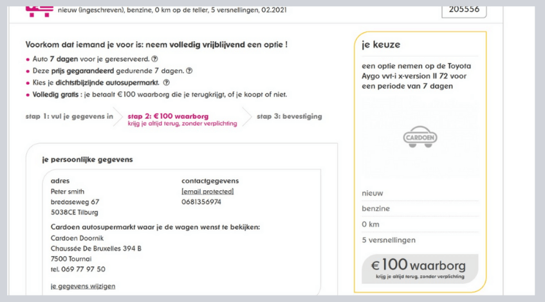Screen dimensions: 545x302
Task: Select 'stap 2: €100 waarborg' step
Action: click(x=182, y=120)
